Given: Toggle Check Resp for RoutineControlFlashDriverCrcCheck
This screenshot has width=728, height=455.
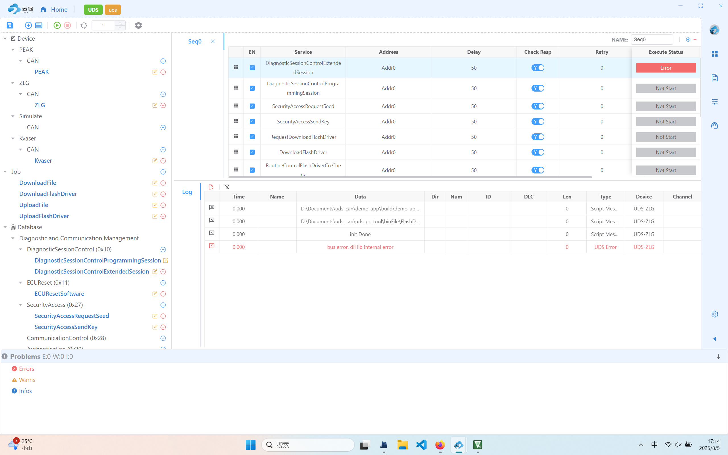Looking at the screenshot, I should [x=537, y=170].
